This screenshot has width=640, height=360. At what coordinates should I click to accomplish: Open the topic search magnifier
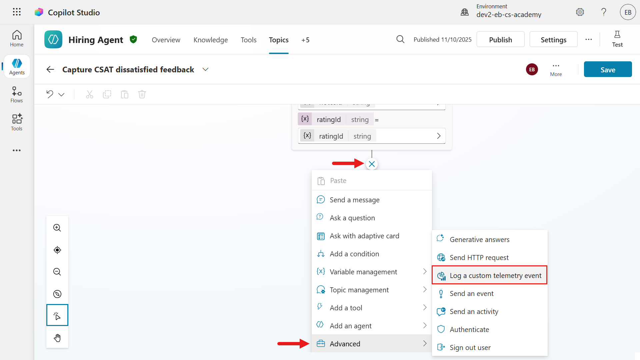(x=400, y=39)
